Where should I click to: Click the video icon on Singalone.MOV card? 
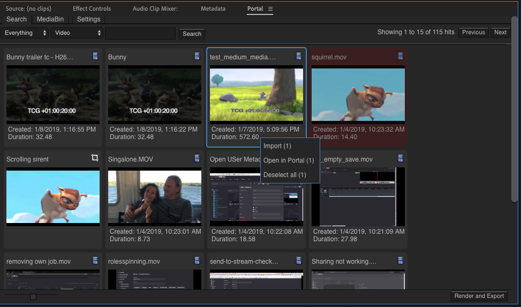click(197, 158)
